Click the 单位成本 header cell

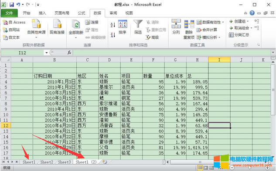175,76
